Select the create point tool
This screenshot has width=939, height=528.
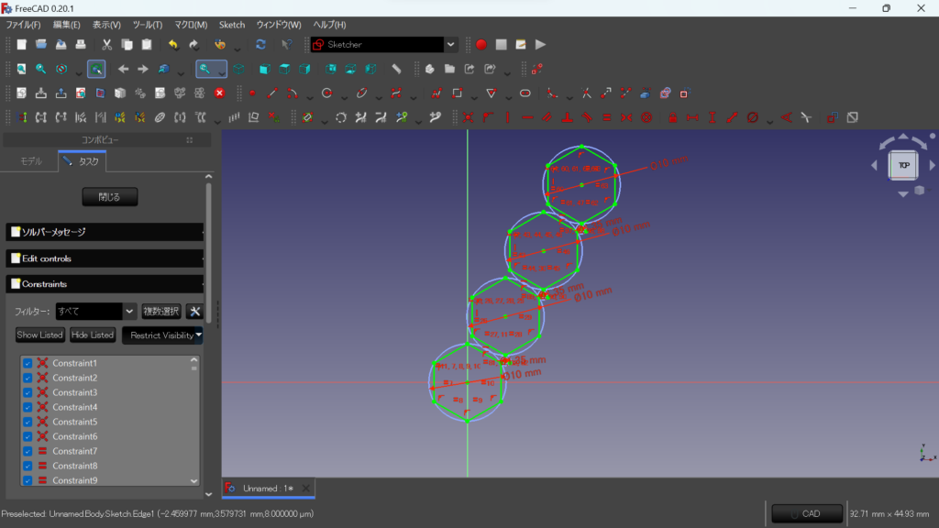tap(253, 93)
